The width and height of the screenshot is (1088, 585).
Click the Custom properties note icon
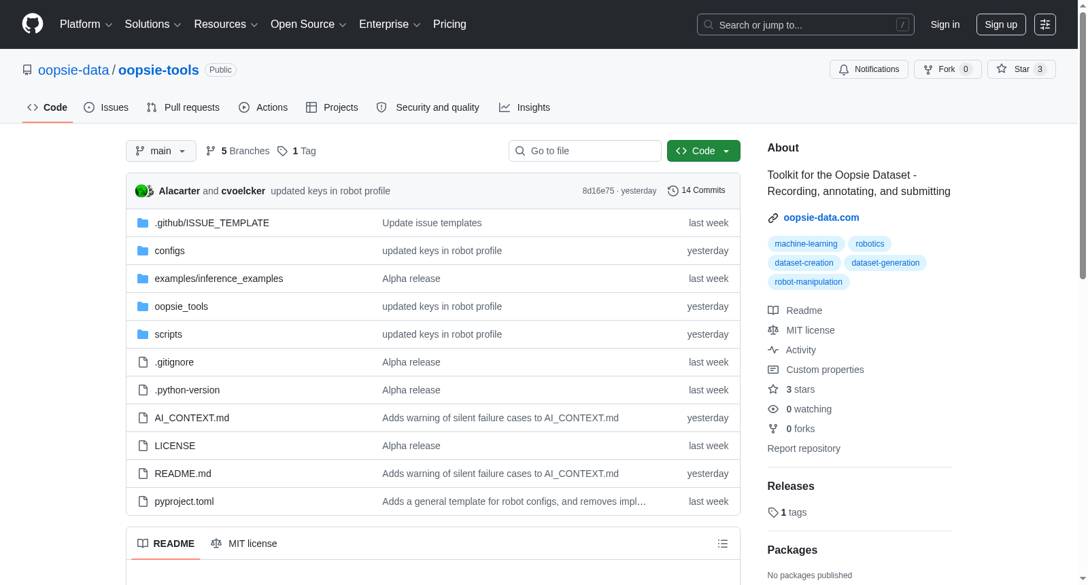[x=773, y=370]
